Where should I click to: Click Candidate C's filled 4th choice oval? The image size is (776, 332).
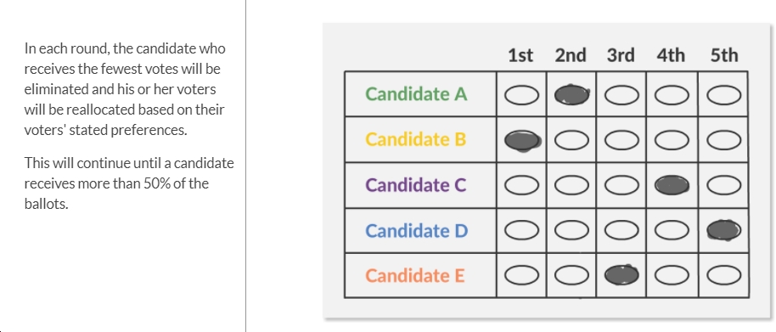(672, 186)
